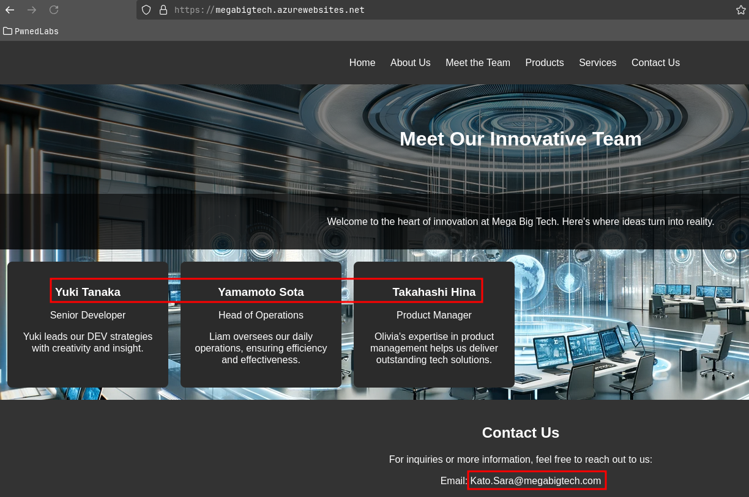The height and width of the screenshot is (497, 749).
Task: Click the Takahashi Hina card name
Action: pos(434,292)
